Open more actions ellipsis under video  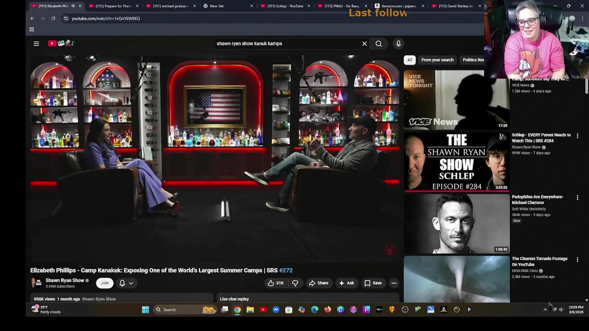click(394, 283)
